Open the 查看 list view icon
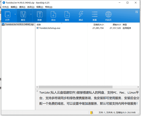Screen dimensions: 141x116 pos(95,16)
